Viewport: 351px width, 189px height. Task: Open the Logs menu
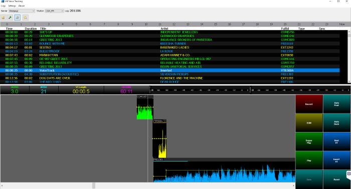click(x=3, y=6)
